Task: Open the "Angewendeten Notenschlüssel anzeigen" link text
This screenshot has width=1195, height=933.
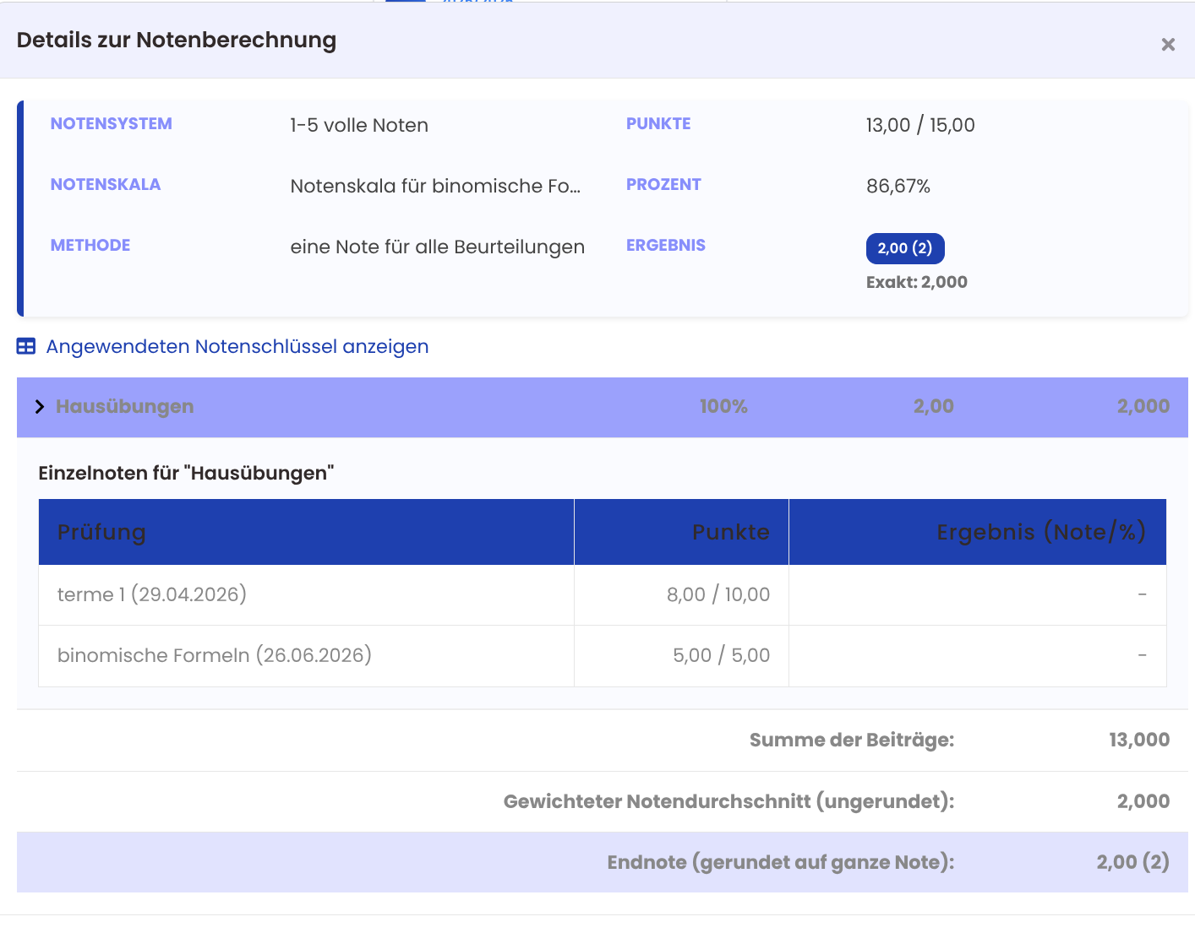Action: coord(237,346)
